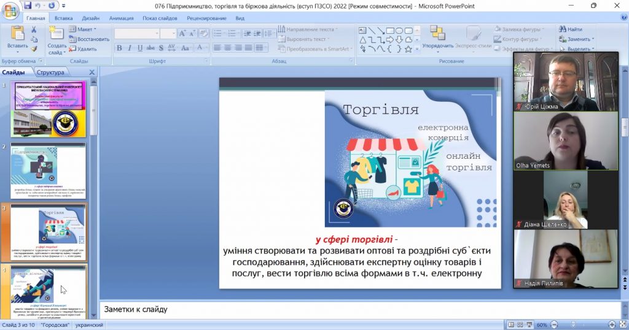Select slide 2 thumbnail Підприємництво
Viewport: 629px width, 330px height.
click(48, 171)
